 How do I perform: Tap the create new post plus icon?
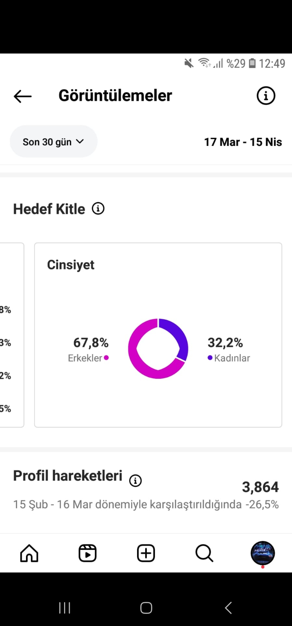point(146,553)
